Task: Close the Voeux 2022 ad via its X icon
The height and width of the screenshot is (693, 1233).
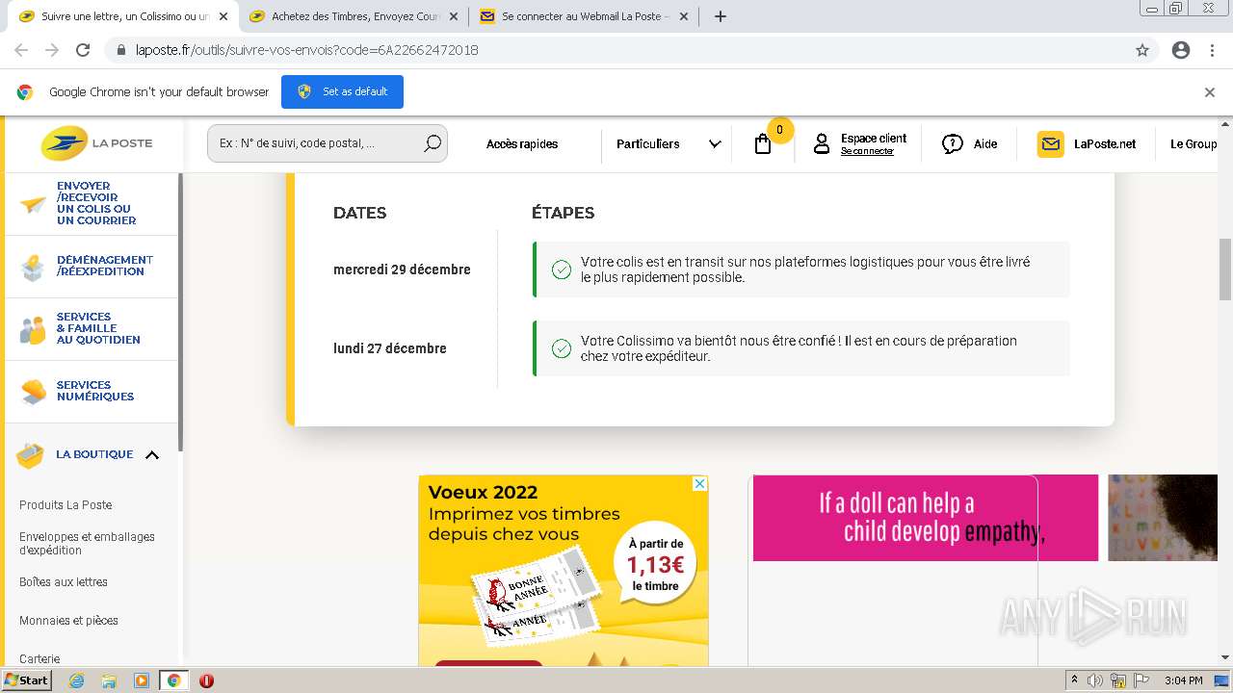Action: point(700,483)
